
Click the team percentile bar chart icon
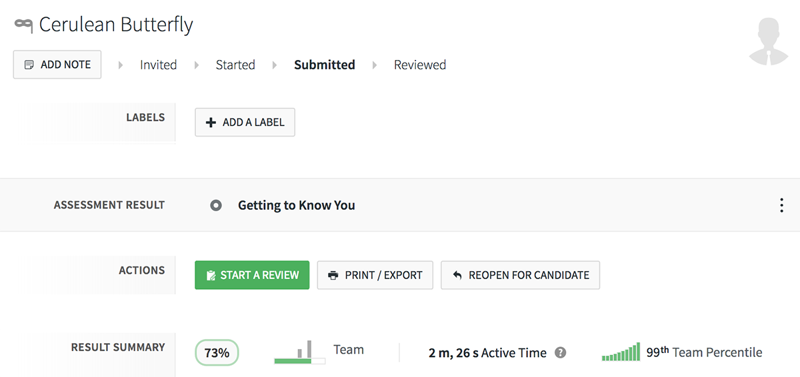pos(621,352)
